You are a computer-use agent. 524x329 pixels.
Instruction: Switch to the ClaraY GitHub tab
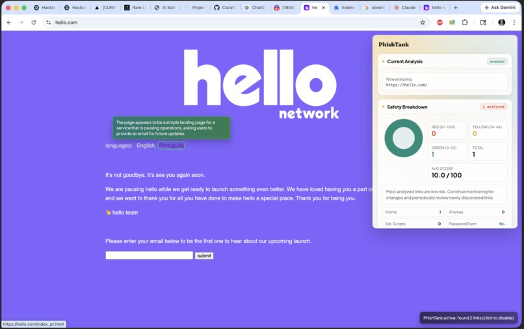coord(225,7)
